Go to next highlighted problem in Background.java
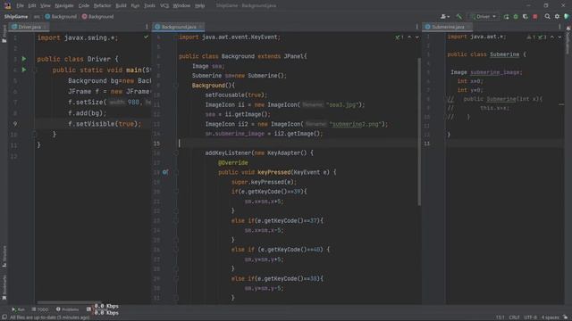The width and height of the screenshot is (572, 321). click(x=417, y=37)
